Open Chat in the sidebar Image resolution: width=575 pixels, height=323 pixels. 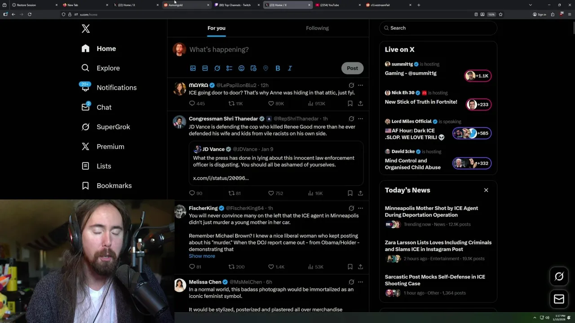[96, 107]
